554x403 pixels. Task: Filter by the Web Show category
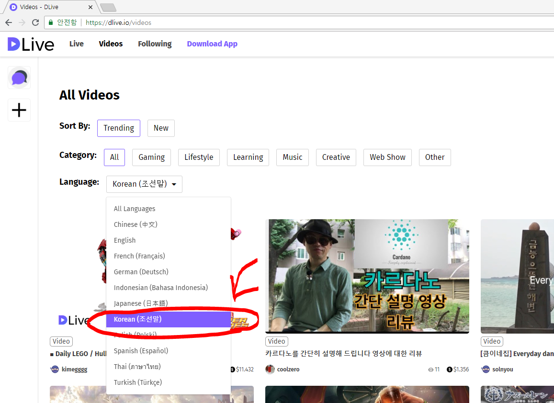coord(387,157)
